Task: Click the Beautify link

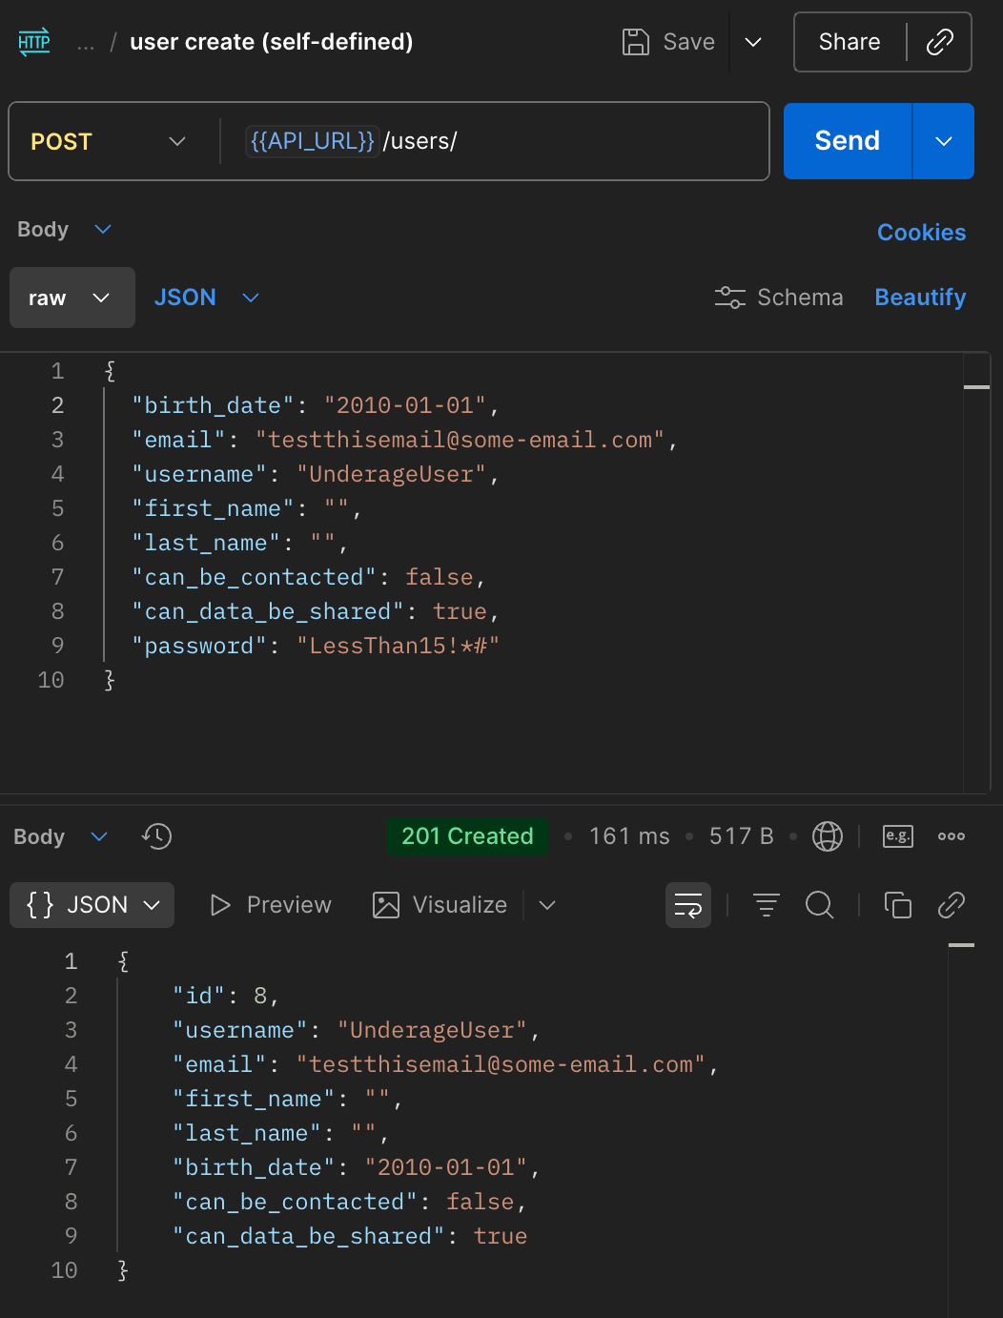Action: (919, 298)
